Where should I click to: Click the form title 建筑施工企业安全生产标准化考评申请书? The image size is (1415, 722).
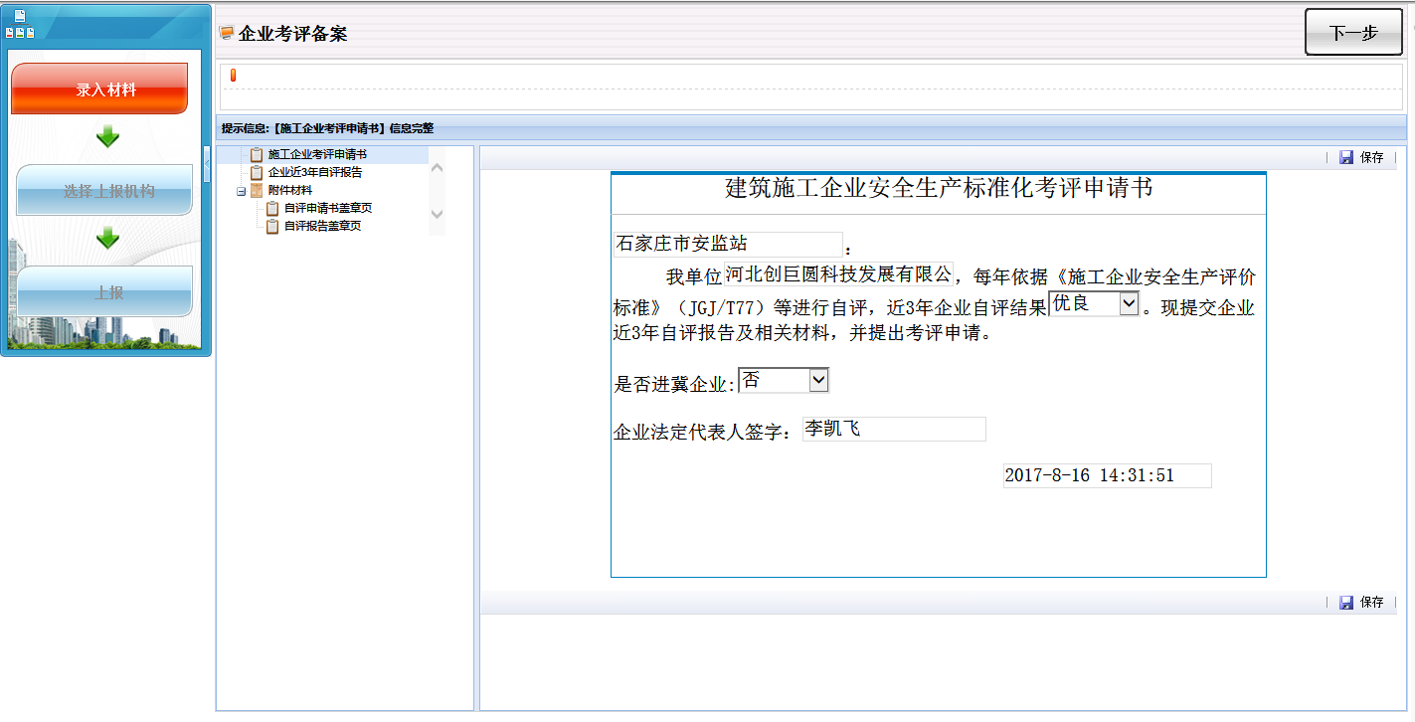pyautogui.click(x=939, y=188)
